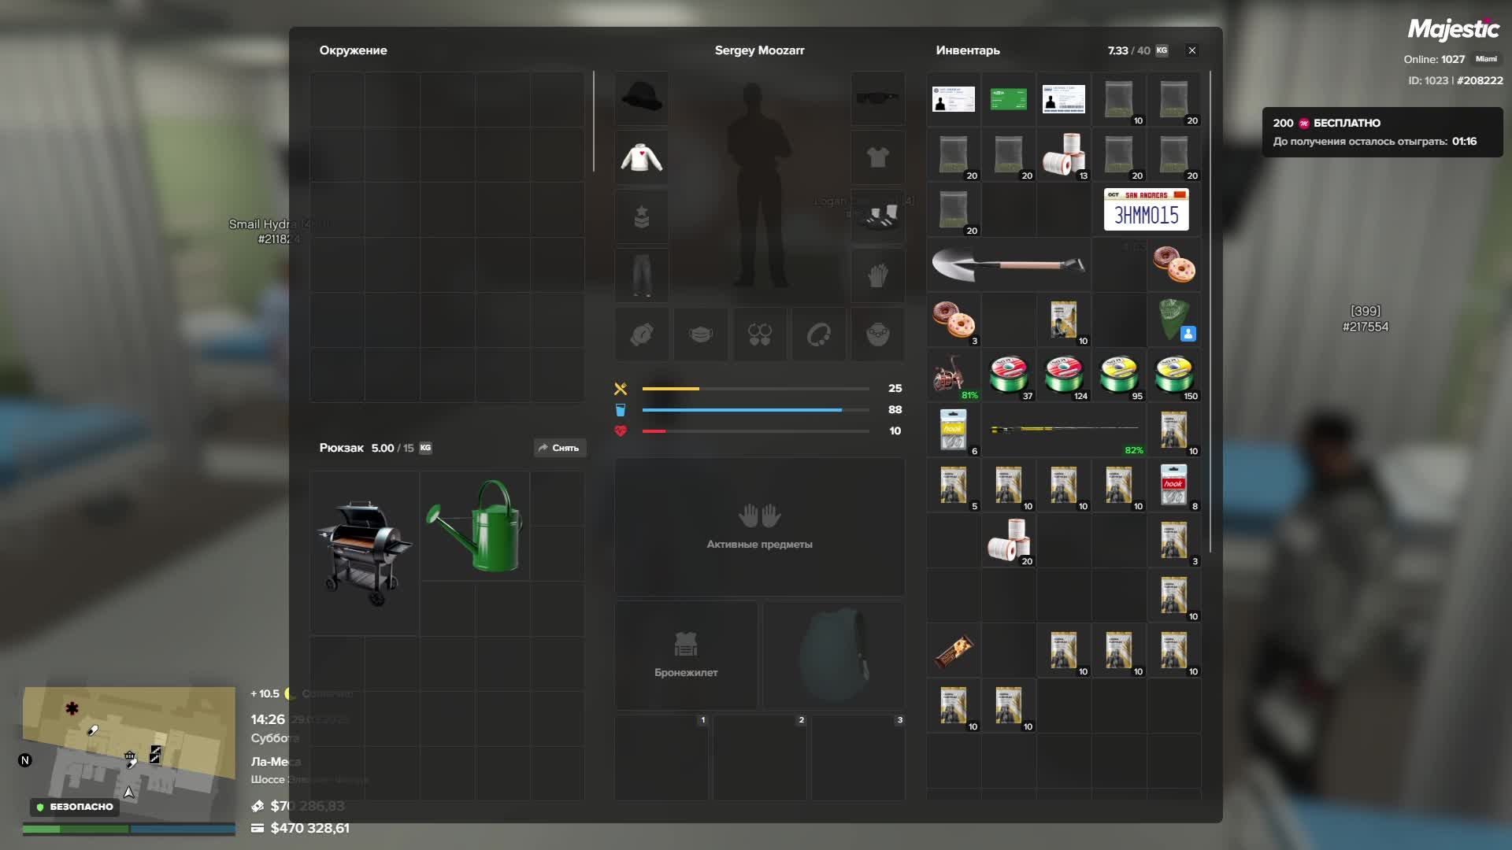Image resolution: width=1512 pixels, height=850 pixels.
Task: Click the Бронежилет armor slot
Action: (686, 655)
